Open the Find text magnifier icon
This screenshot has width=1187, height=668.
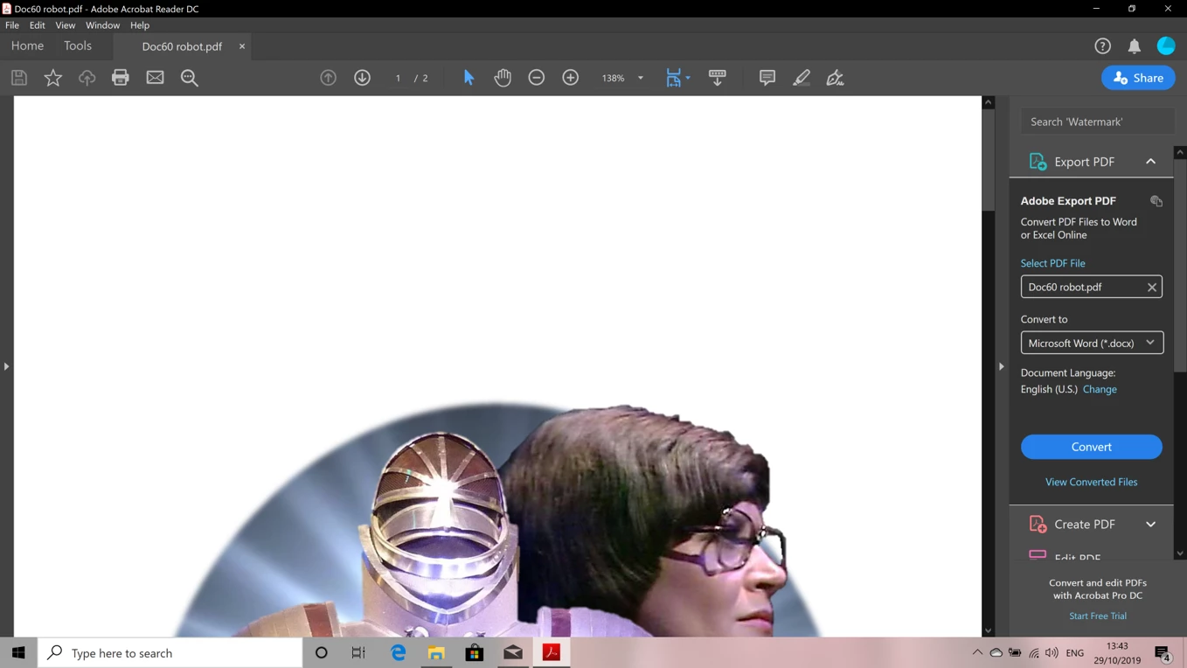(x=189, y=78)
